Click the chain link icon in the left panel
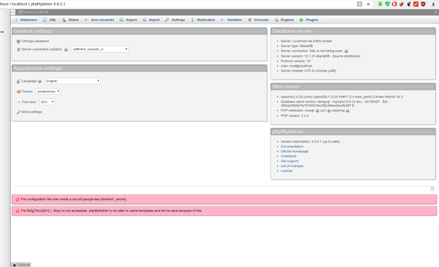 [2, 32]
